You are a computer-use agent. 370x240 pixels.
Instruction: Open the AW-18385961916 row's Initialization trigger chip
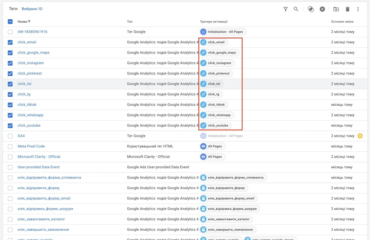click(x=223, y=32)
